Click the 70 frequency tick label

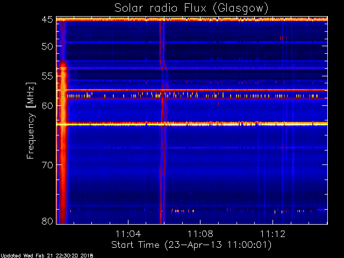point(47,165)
